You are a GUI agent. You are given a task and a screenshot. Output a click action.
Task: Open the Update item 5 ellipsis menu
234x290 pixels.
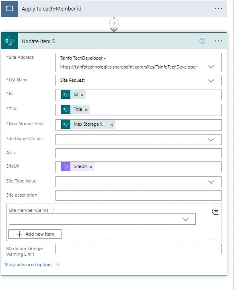click(x=218, y=41)
